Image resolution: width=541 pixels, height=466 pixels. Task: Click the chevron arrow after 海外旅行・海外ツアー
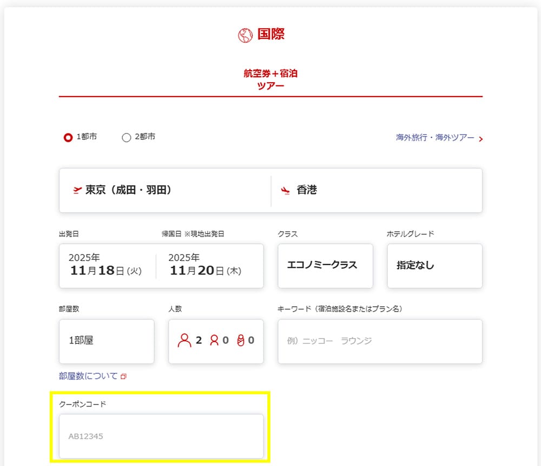[x=481, y=139]
